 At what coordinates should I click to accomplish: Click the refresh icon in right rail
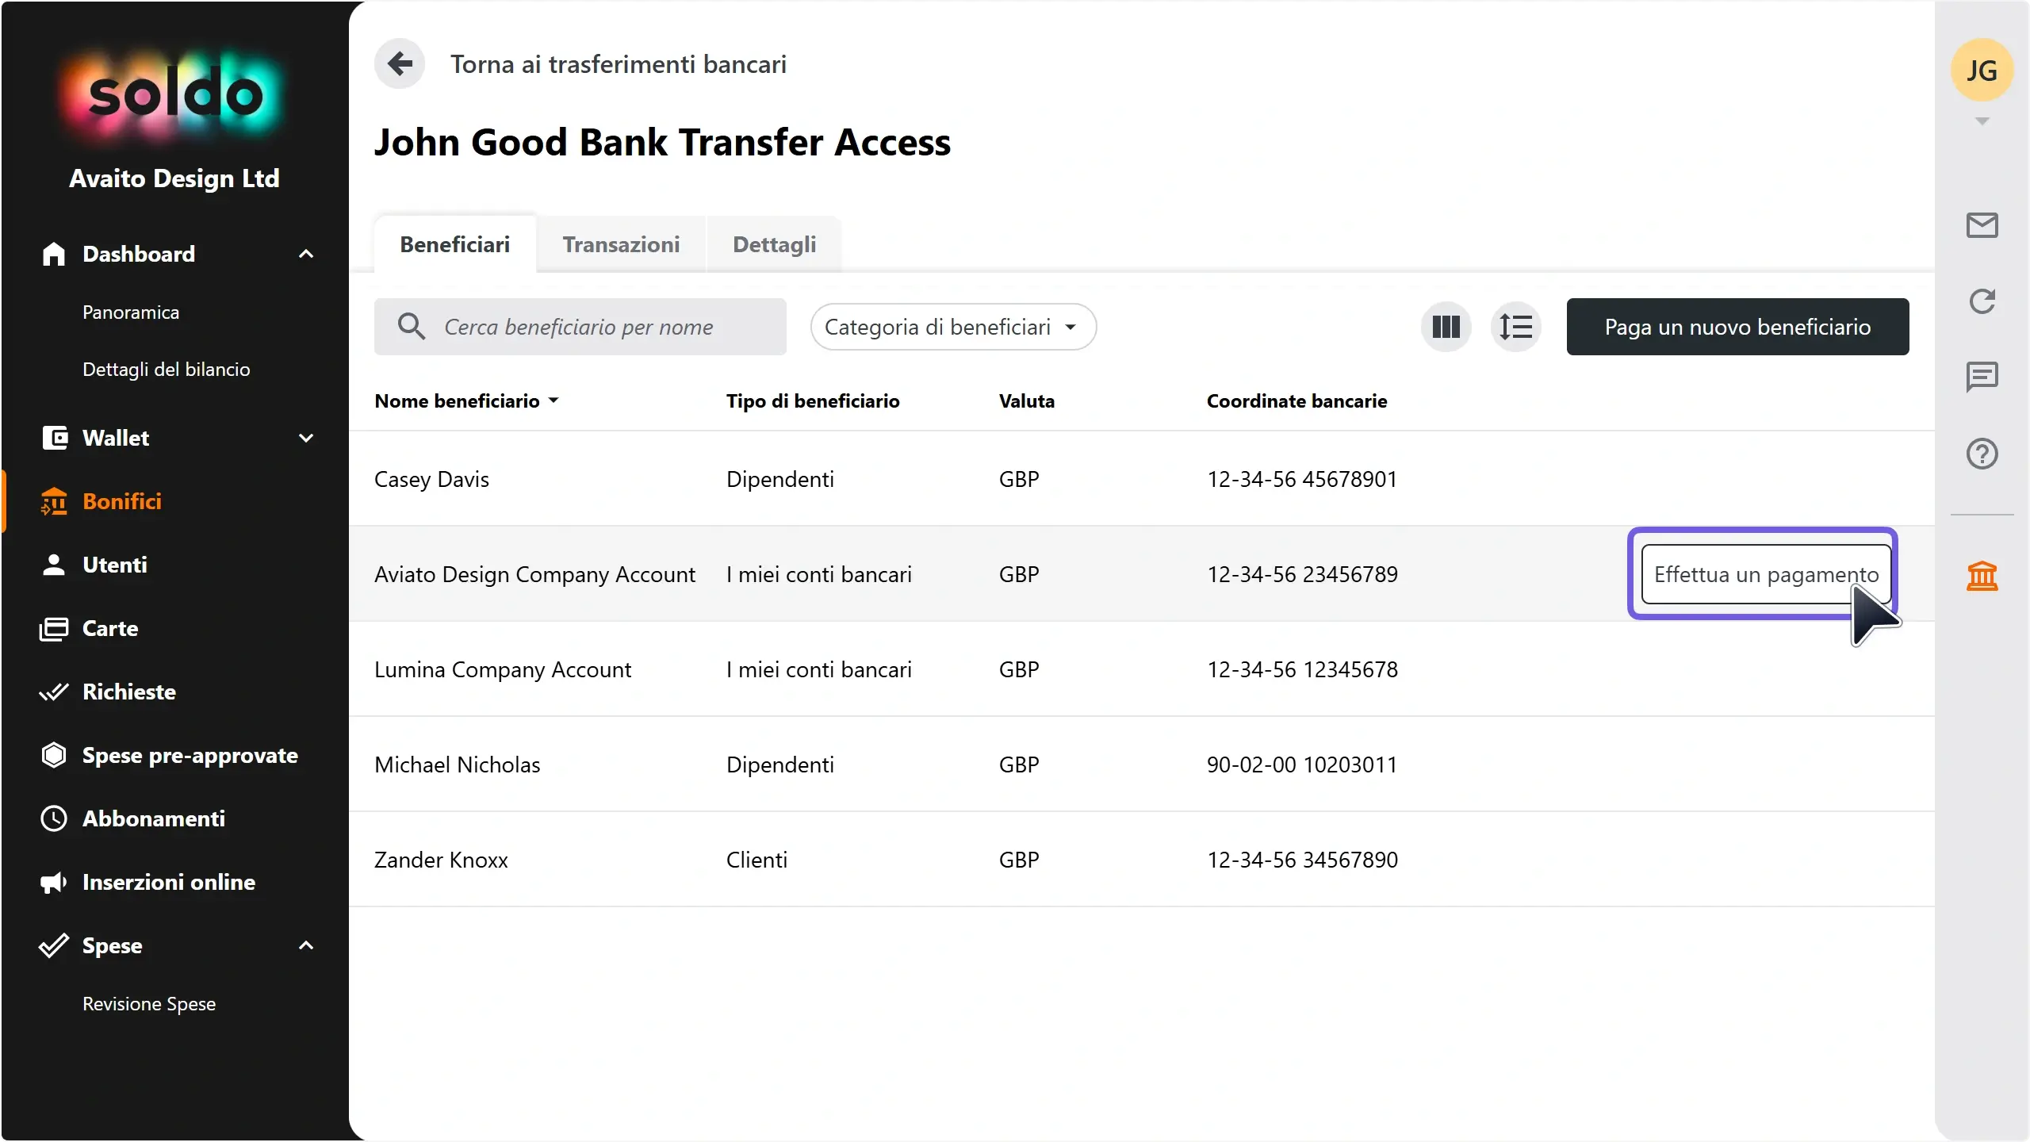tap(1982, 301)
